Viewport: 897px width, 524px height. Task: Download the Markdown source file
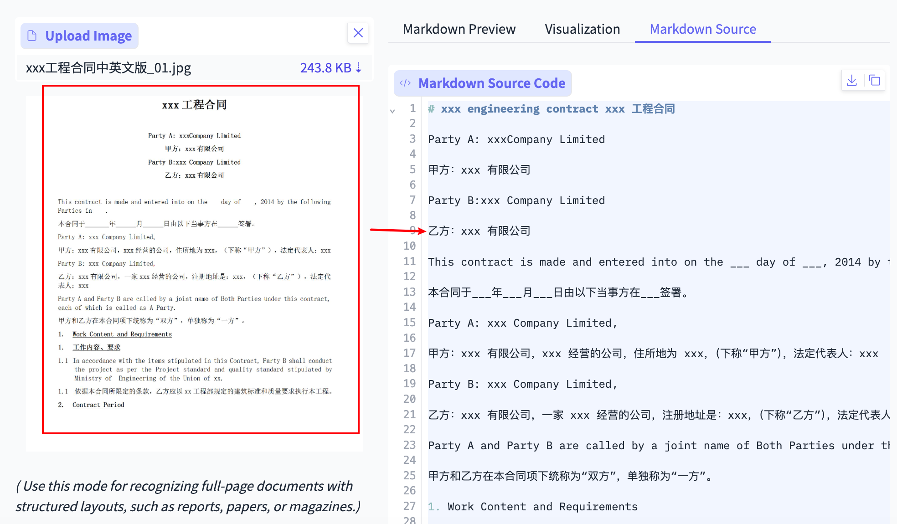click(x=851, y=80)
